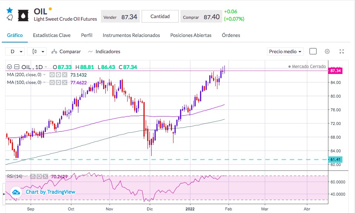
Task: Open the RSI (14) settings gear
Action: 39,176
